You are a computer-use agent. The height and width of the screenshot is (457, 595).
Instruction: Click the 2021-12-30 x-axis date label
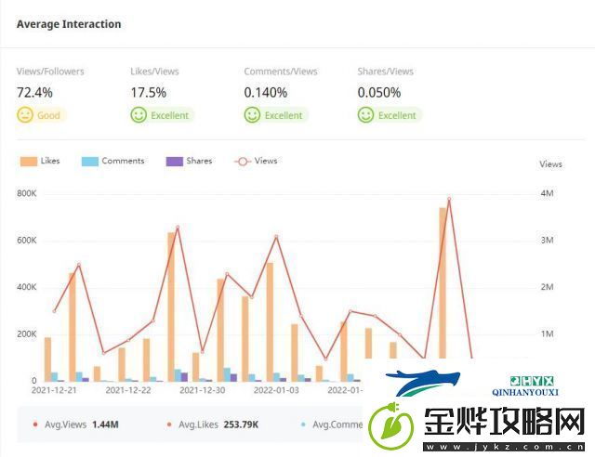pyautogui.click(x=203, y=390)
